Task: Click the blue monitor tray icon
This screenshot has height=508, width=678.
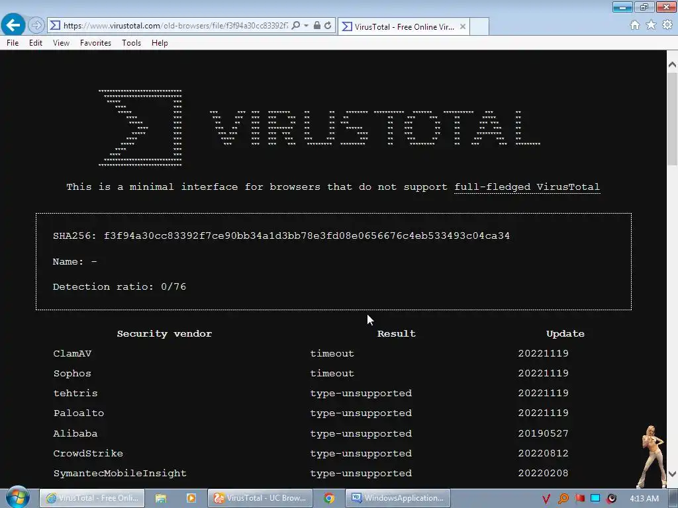Action: [595, 499]
